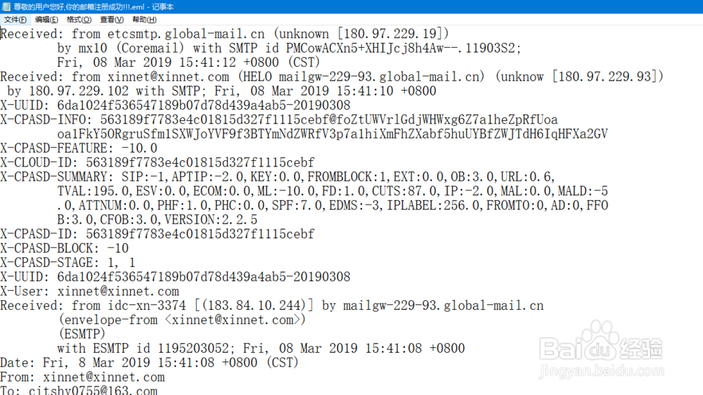Open the 文件(F) menu

tap(15, 20)
